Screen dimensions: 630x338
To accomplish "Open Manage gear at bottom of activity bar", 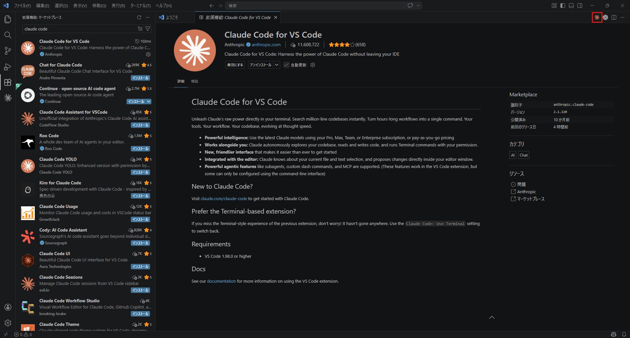I will tap(8, 323).
